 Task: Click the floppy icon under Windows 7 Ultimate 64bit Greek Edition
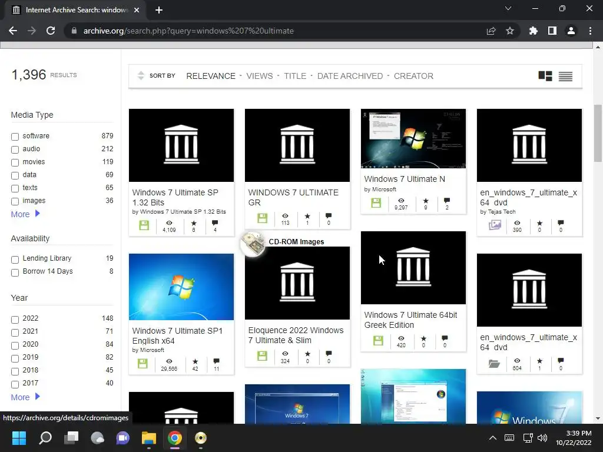click(x=378, y=340)
